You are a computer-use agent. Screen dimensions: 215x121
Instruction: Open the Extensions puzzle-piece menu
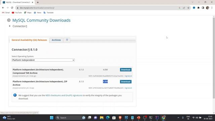tap(199, 8)
